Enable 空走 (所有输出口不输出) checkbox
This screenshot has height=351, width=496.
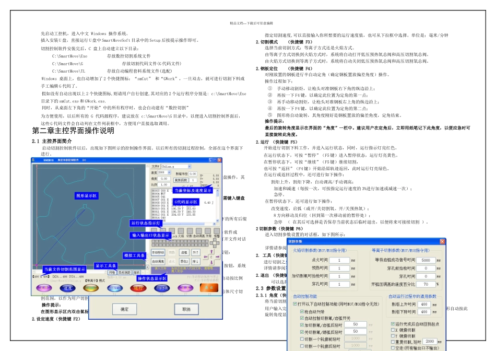coord(393,348)
